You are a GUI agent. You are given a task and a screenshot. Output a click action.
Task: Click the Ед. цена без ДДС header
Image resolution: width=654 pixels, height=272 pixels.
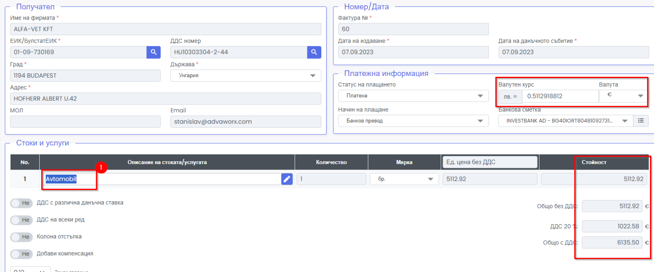pyautogui.click(x=489, y=162)
